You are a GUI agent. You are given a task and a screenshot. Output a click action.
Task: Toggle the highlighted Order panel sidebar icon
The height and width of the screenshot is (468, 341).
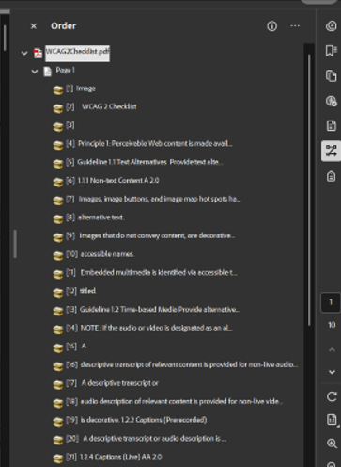[332, 151]
